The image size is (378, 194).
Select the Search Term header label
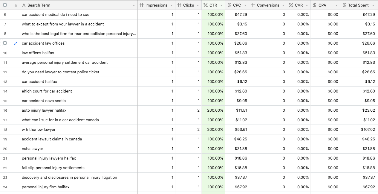pyautogui.click(x=39, y=5)
